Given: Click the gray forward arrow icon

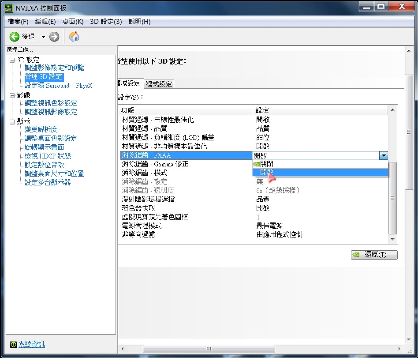Looking at the screenshot, I should click(x=54, y=37).
